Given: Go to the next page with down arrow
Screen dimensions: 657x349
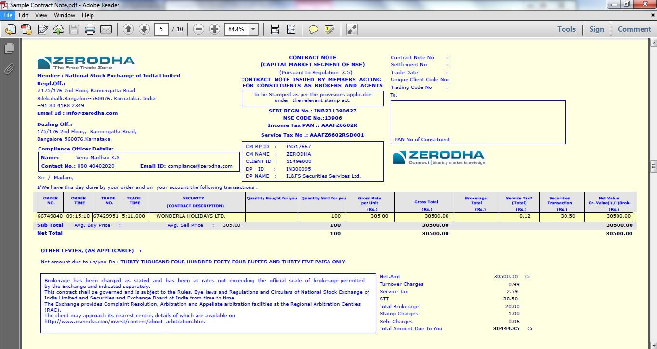Looking at the screenshot, I should click(144, 29).
